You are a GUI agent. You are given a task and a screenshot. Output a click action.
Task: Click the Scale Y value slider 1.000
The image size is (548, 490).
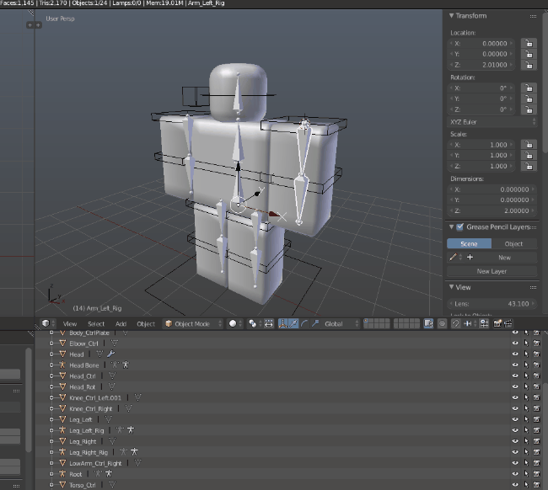click(x=481, y=155)
